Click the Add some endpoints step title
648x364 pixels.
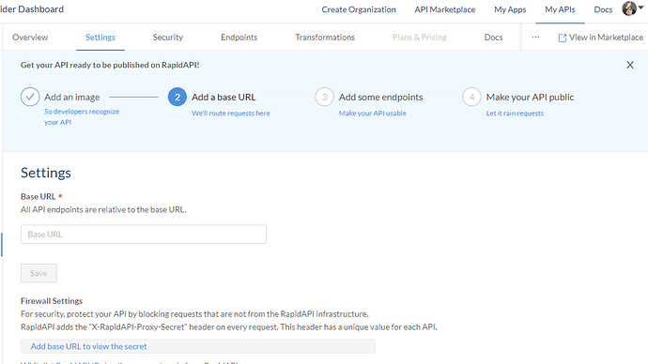point(380,97)
